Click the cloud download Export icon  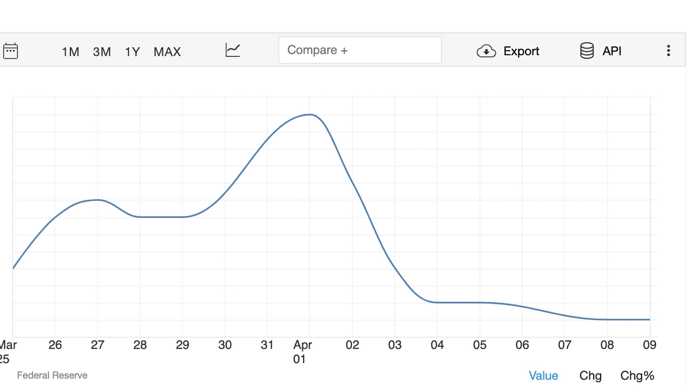486,51
